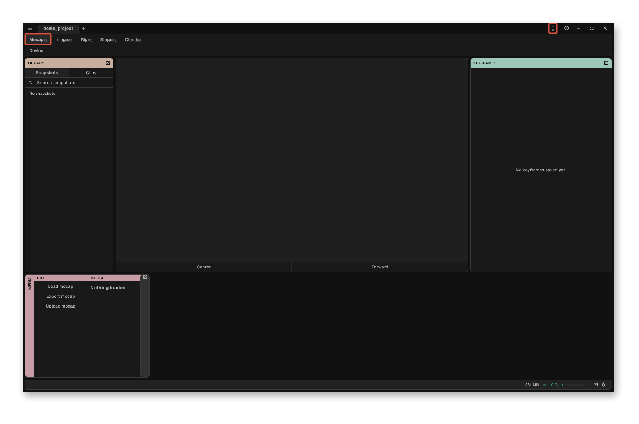Maximize the application window

click(x=592, y=28)
